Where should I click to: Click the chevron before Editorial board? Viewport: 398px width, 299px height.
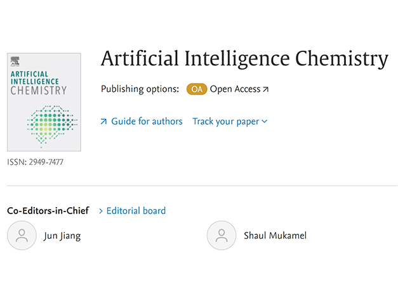(x=101, y=211)
